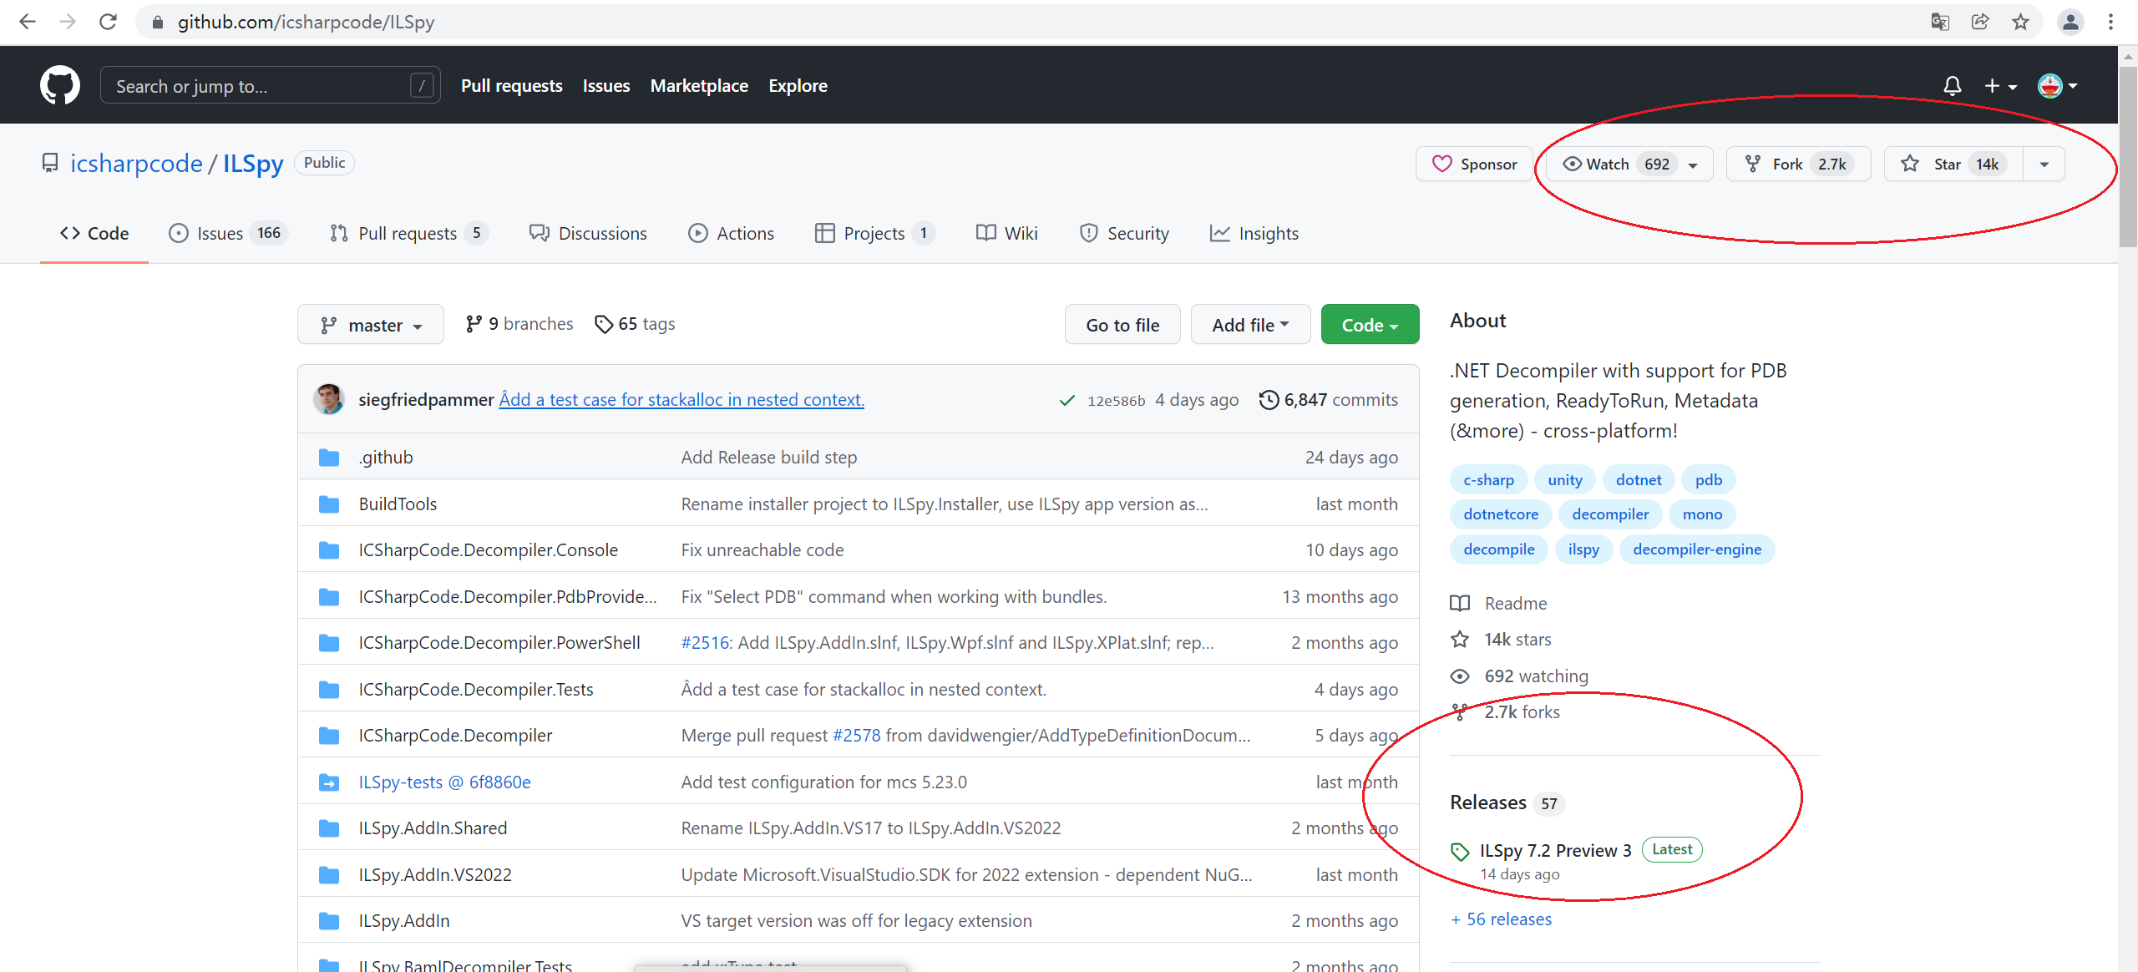Viewport: 2138px width, 972px height.
Task: Open issue link #2516
Action: click(706, 642)
